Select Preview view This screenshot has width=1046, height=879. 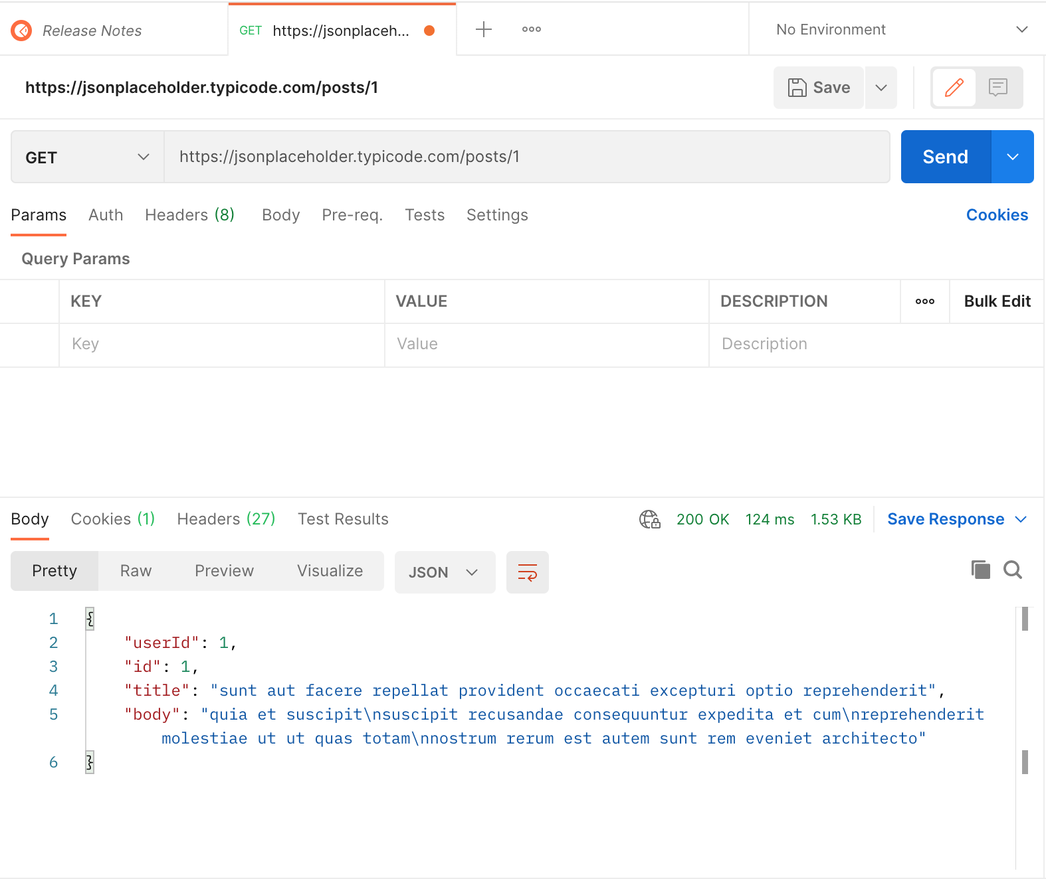coord(224,571)
